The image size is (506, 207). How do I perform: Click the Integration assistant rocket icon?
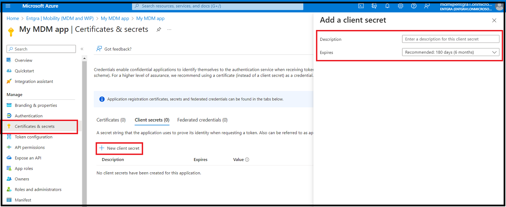click(x=9, y=81)
